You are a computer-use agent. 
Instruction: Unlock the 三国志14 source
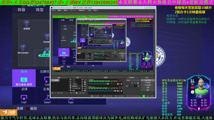85,84
